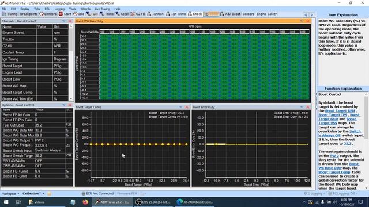369x207 pixels.
Task: Close the Boost Error Duty graph
Action: pyautogui.click(x=307, y=107)
